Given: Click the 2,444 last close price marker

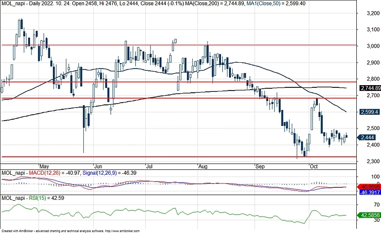Looking at the screenshot, I should coord(367,138).
